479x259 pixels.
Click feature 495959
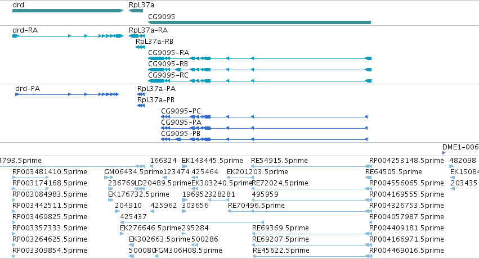(265, 194)
